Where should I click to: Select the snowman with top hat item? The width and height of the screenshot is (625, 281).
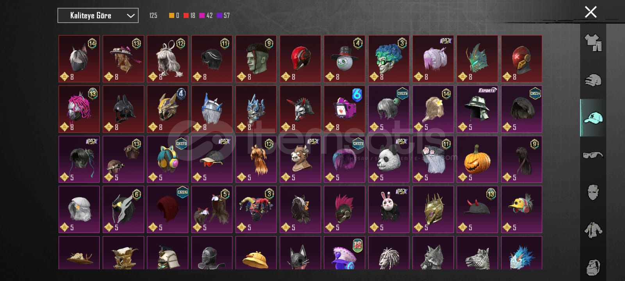coord(345,59)
